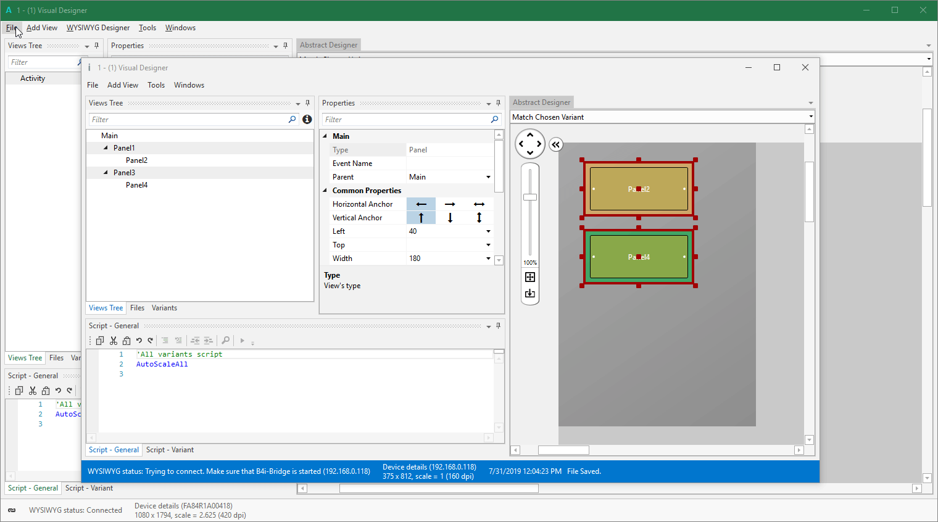The image size is (938, 522).
Task: Open front window Tools menu
Action: point(156,85)
